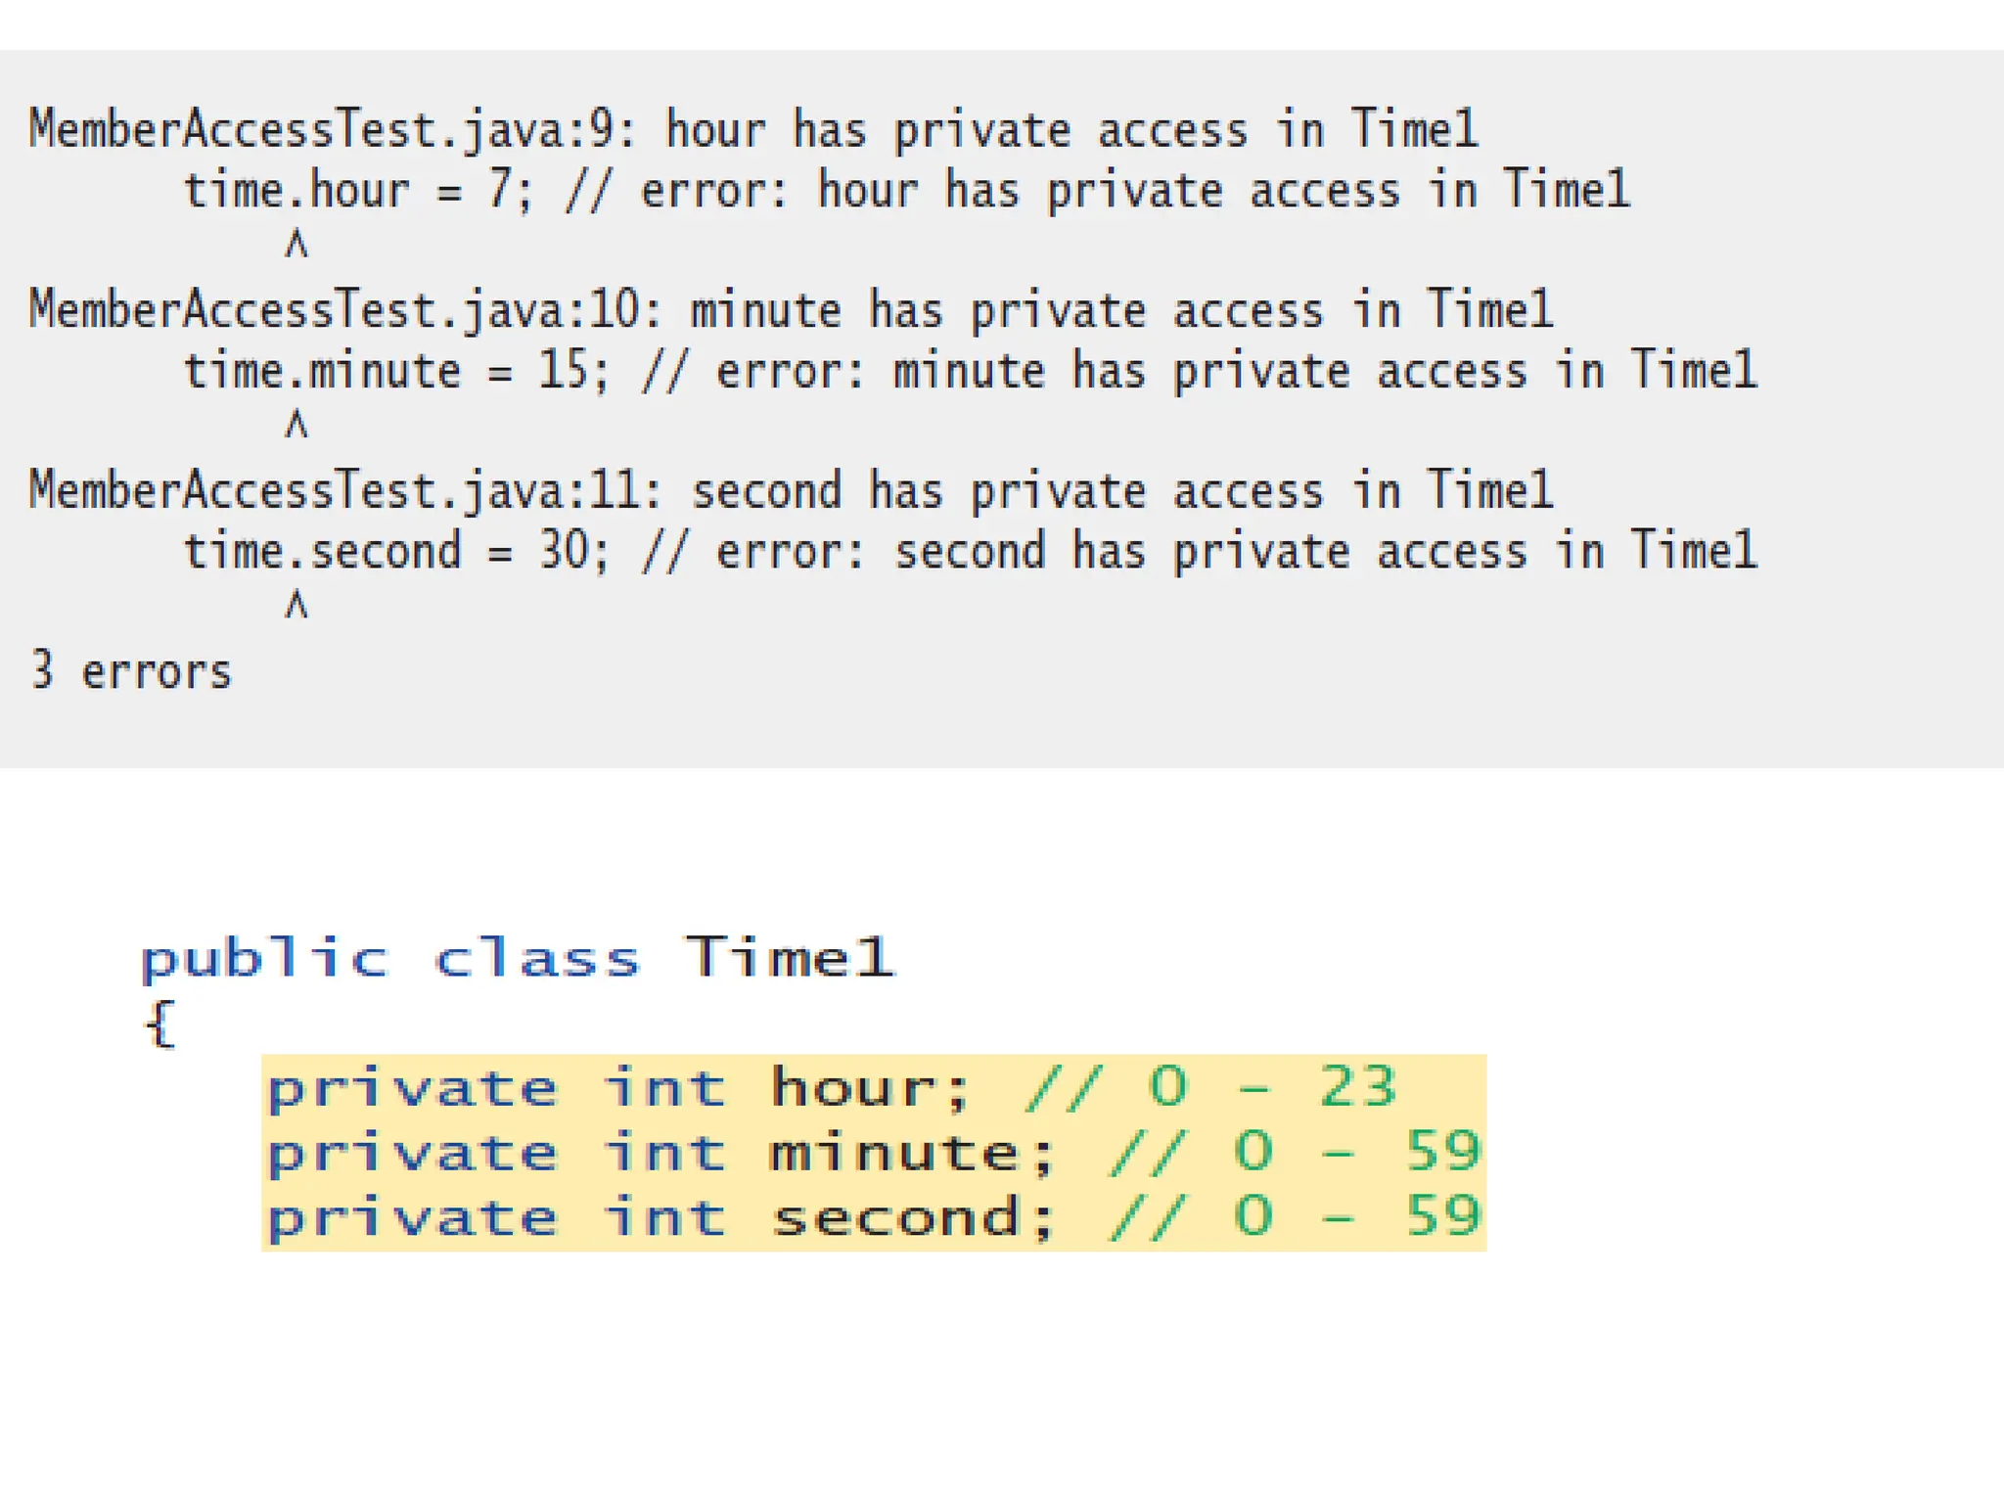Click the caret beneath time.minute
2004x1503 pixels.
tap(296, 425)
